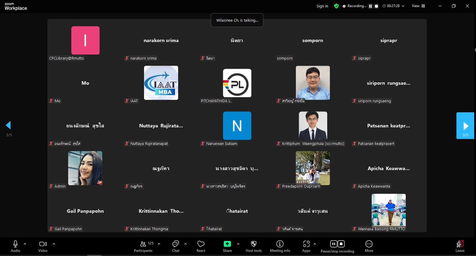Click muted mic icon beside Naruewan Sukiam
The width and height of the screenshot is (476, 256).
pos(203,143)
